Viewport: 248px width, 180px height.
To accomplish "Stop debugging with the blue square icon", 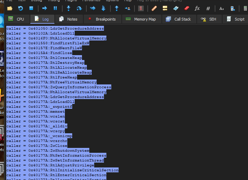I will click(x=31, y=8).
